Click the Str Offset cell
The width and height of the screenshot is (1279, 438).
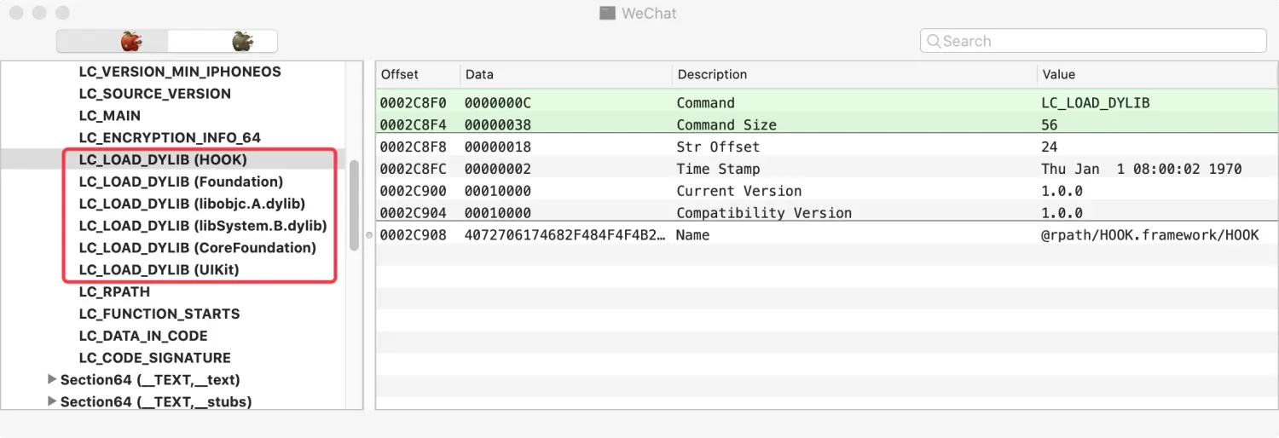(x=718, y=147)
